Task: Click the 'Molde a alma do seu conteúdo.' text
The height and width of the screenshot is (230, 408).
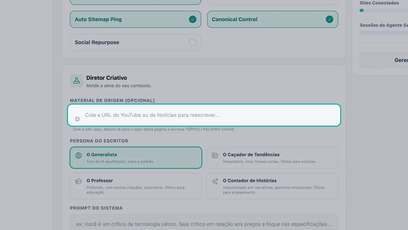Action: 119,85
